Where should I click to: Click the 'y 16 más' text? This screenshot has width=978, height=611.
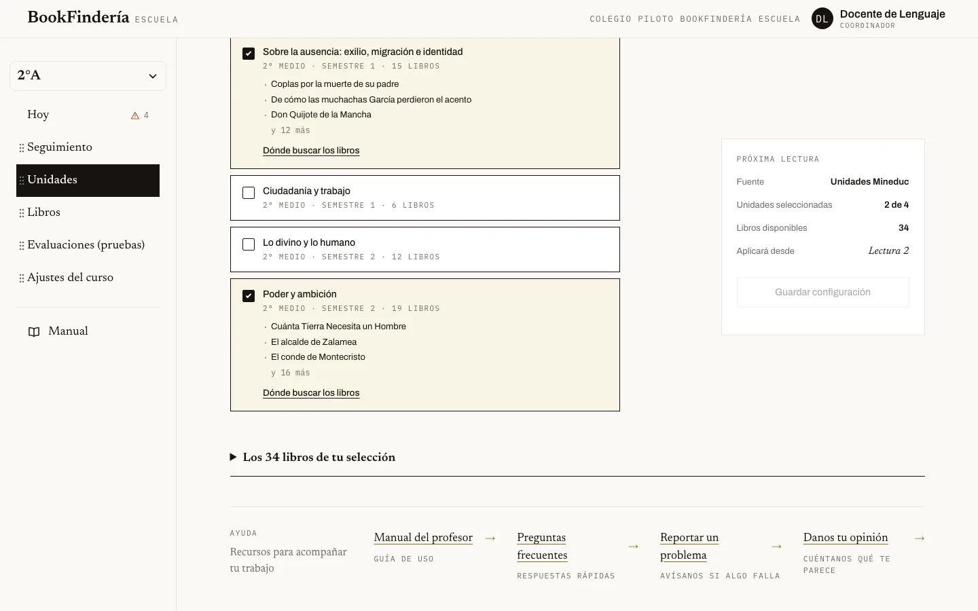(x=291, y=373)
